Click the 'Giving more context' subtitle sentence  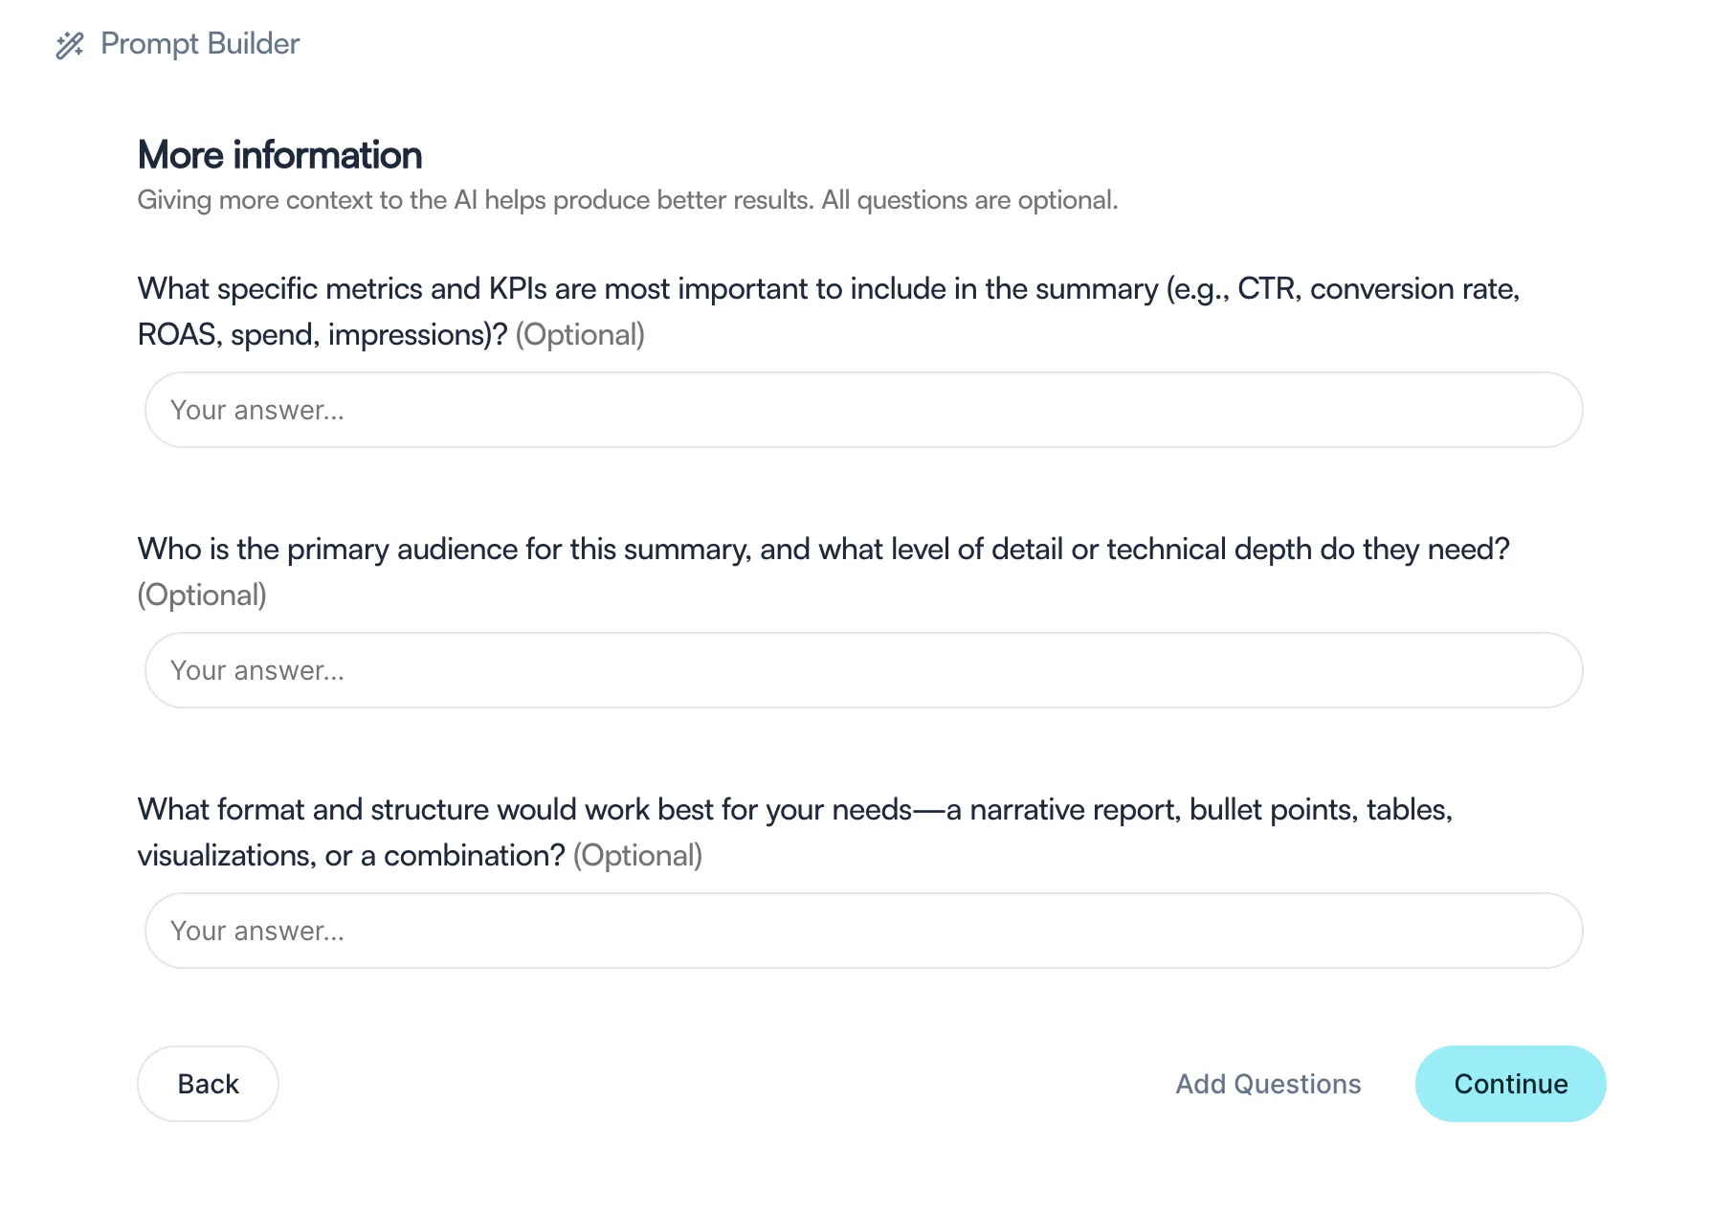[x=476, y=200]
